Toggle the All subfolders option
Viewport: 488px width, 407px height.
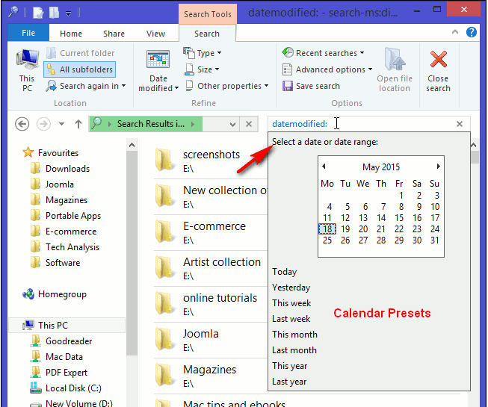click(x=79, y=69)
